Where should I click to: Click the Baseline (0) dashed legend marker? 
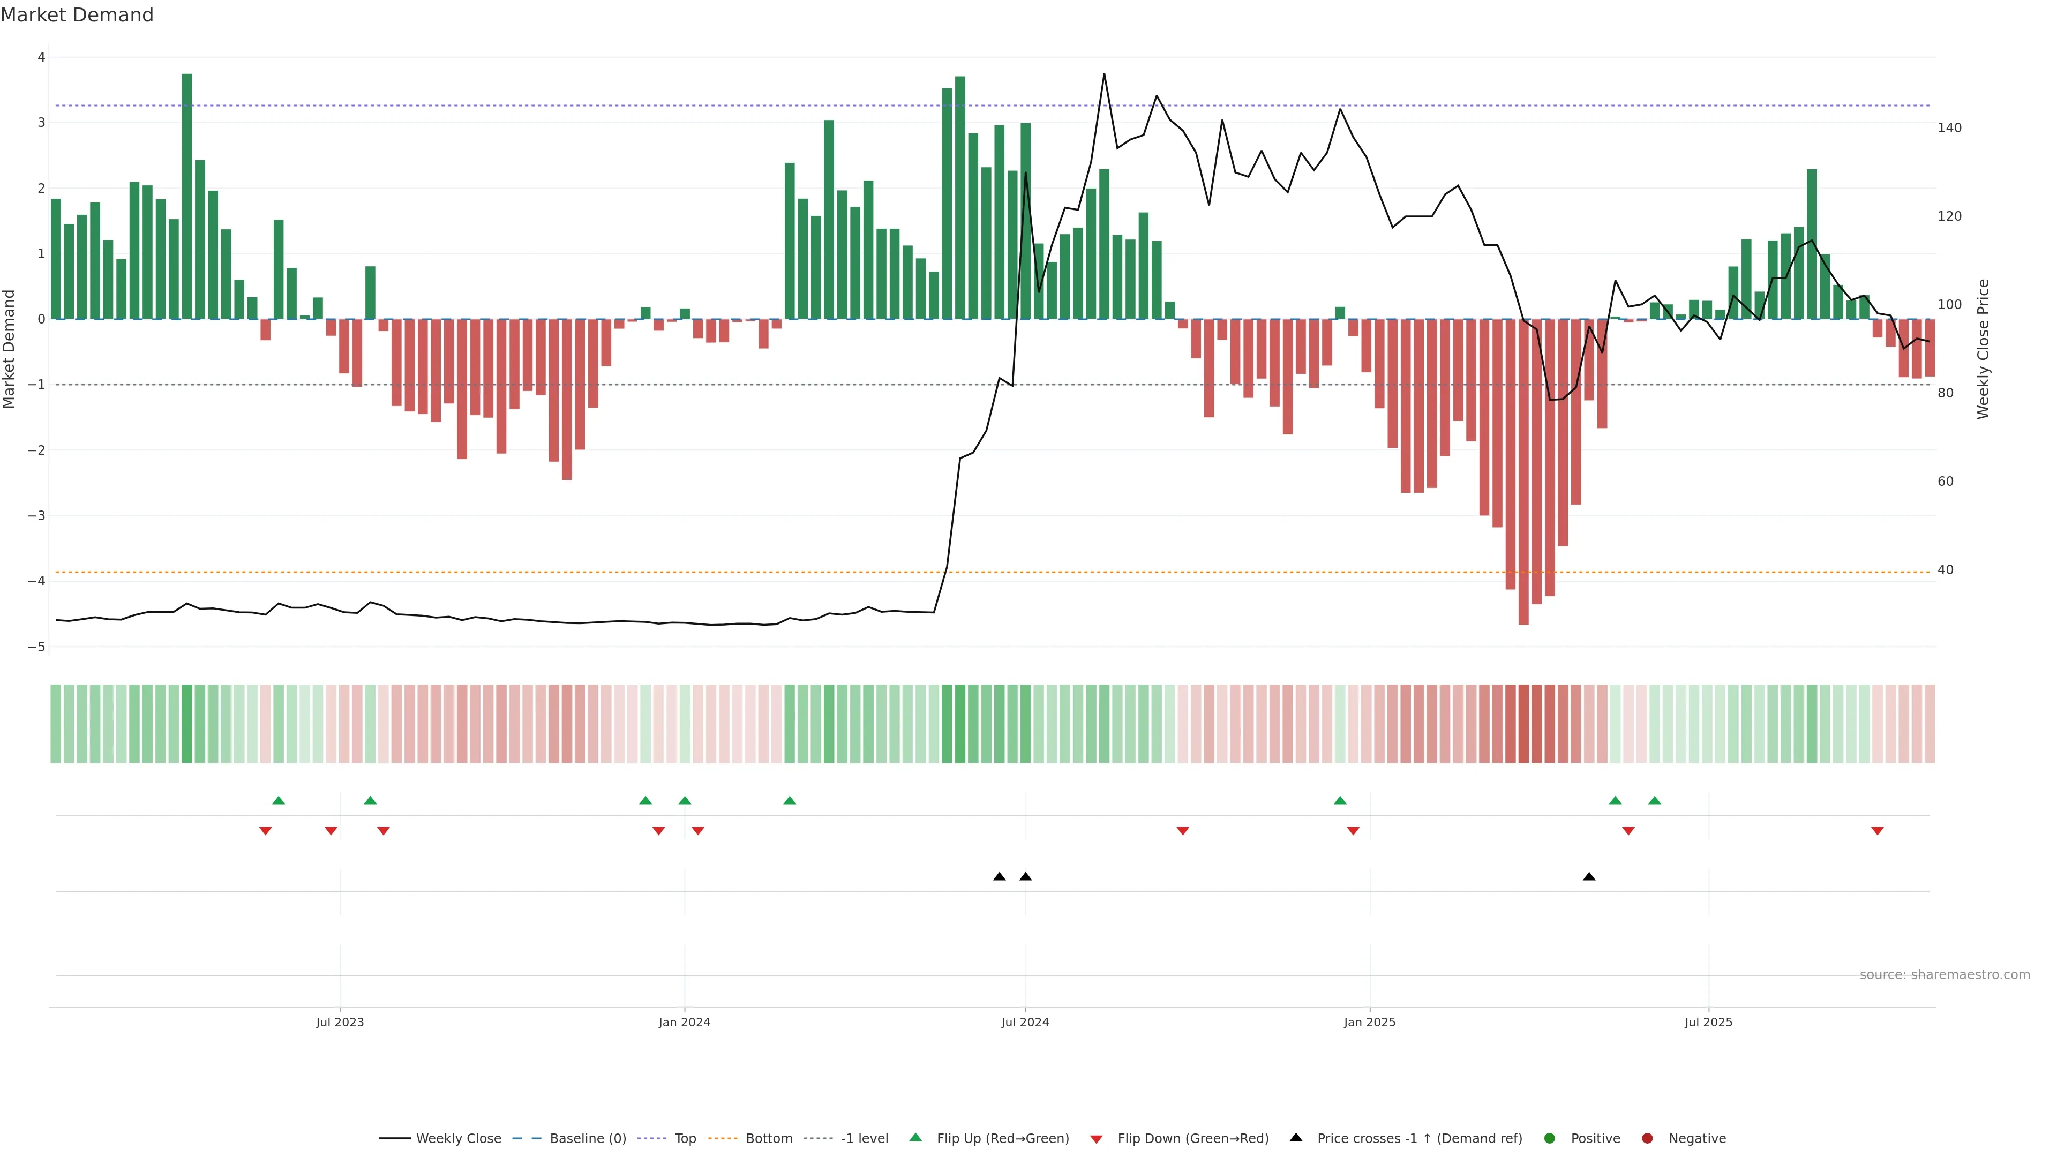[x=527, y=1138]
